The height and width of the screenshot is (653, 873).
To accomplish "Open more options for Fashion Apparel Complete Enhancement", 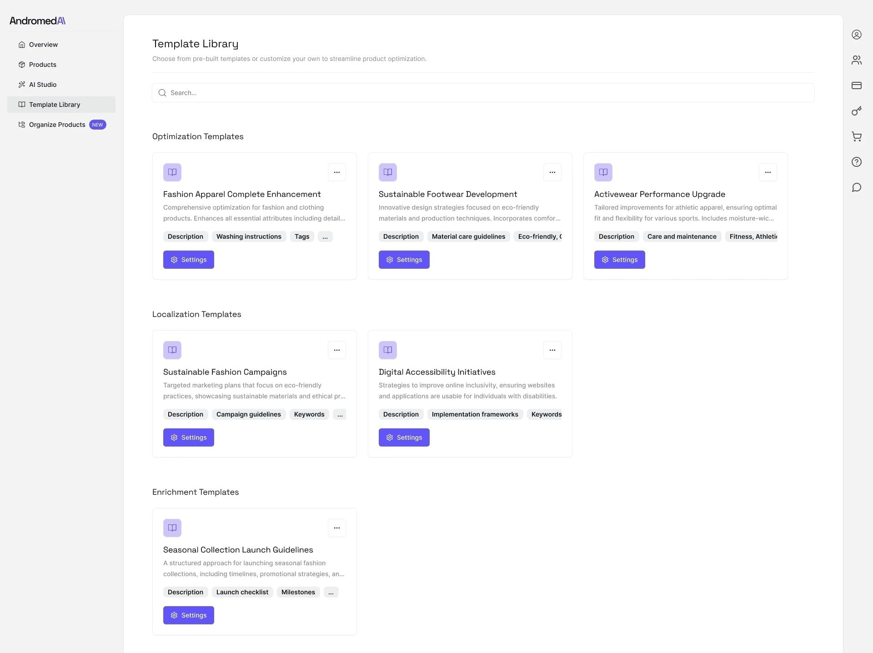I will (x=337, y=172).
